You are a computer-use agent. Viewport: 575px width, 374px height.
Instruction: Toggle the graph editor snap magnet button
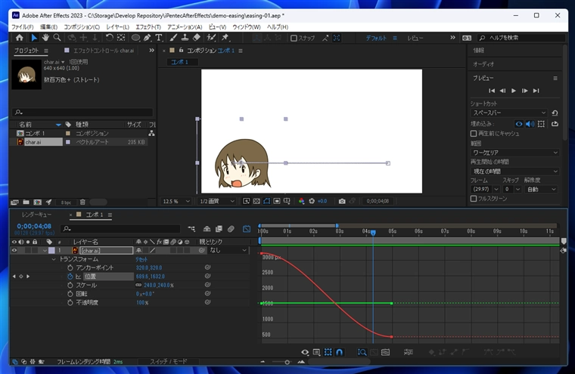tap(340, 352)
